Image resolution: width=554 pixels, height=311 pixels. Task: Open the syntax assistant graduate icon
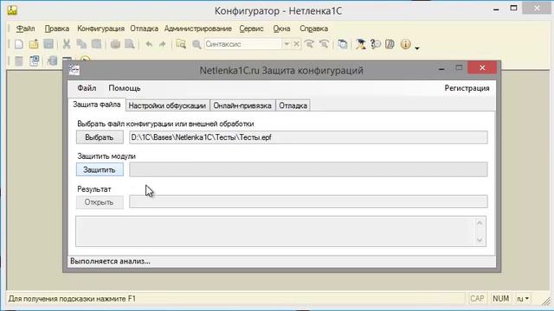pyautogui.click(x=361, y=44)
